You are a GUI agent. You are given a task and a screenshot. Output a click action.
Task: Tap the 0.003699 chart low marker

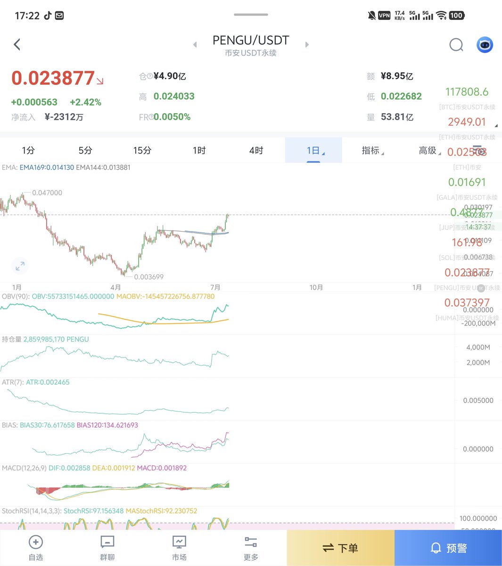tap(149, 277)
